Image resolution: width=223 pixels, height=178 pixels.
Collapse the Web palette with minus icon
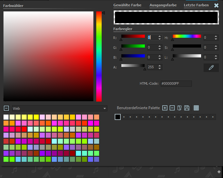pos(6,108)
